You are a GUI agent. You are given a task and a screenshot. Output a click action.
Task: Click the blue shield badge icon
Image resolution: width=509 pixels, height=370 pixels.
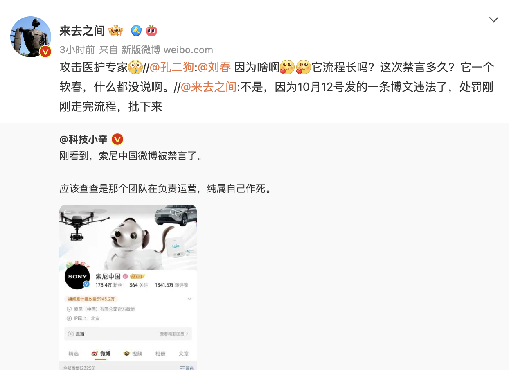pos(136,31)
